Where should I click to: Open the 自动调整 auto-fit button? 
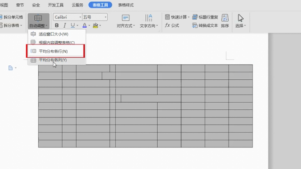click(39, 21)
